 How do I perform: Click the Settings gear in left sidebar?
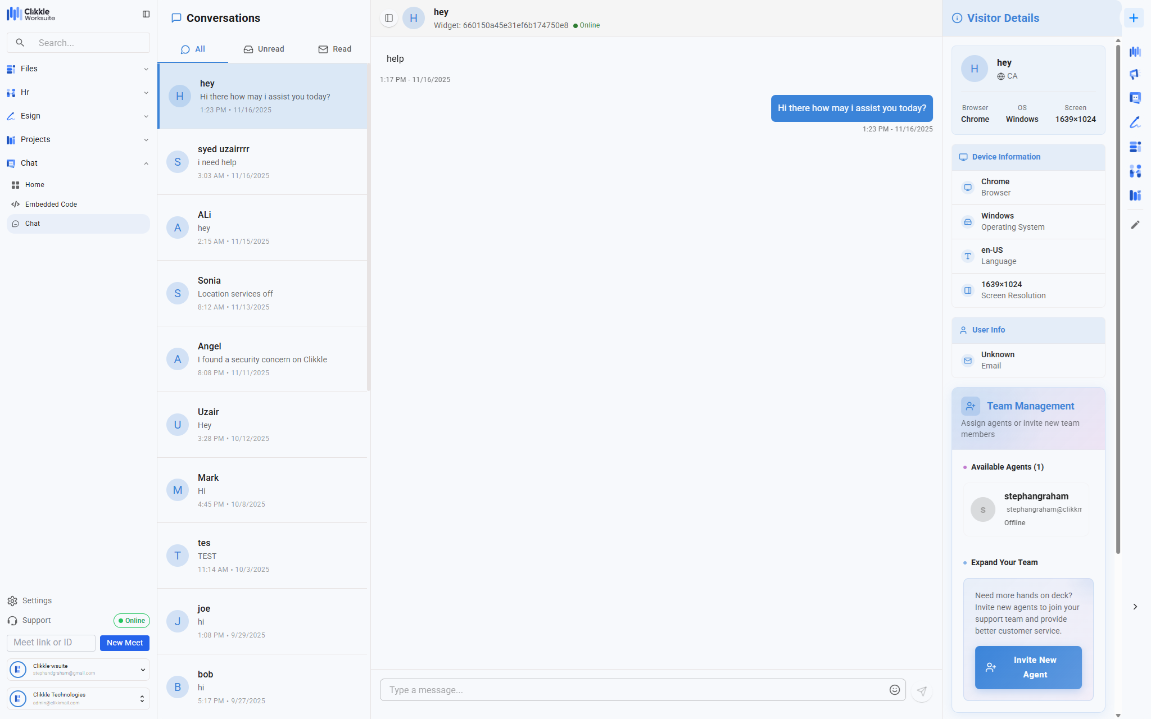[12, 601]
